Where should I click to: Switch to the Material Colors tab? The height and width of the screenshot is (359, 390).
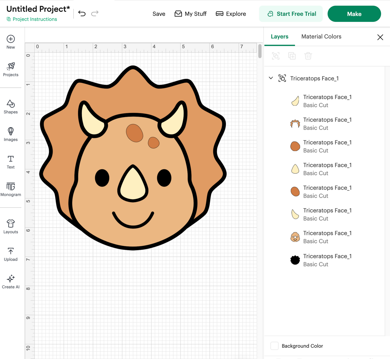321,37
